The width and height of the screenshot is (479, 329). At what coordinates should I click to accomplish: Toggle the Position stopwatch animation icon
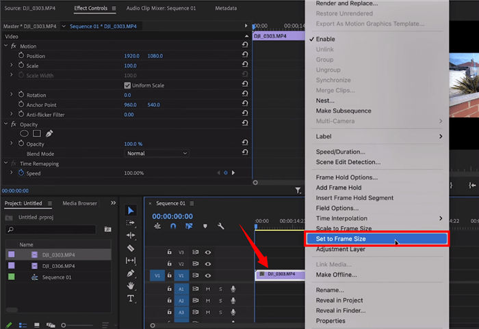(21, 56)
